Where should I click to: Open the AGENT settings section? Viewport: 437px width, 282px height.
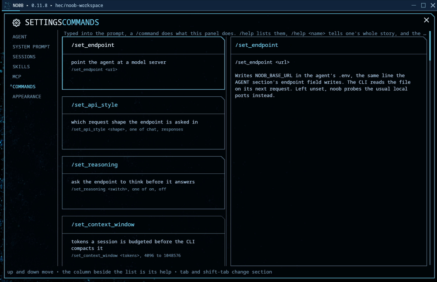click(20, 37)
